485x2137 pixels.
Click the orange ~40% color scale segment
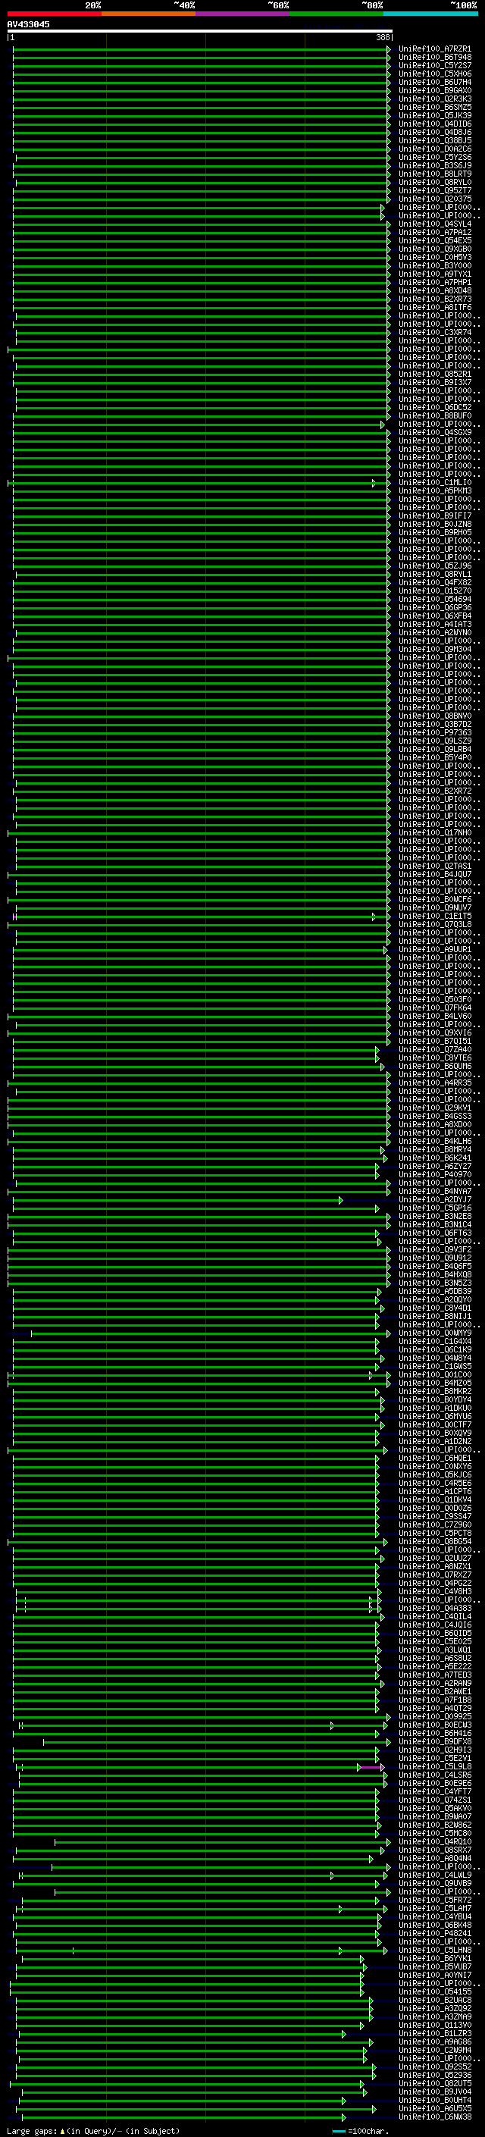point(149,14)
